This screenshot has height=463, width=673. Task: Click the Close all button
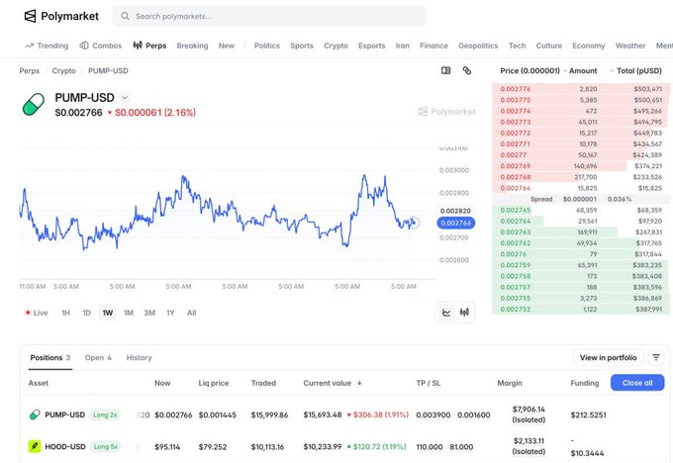coord(637,383)
